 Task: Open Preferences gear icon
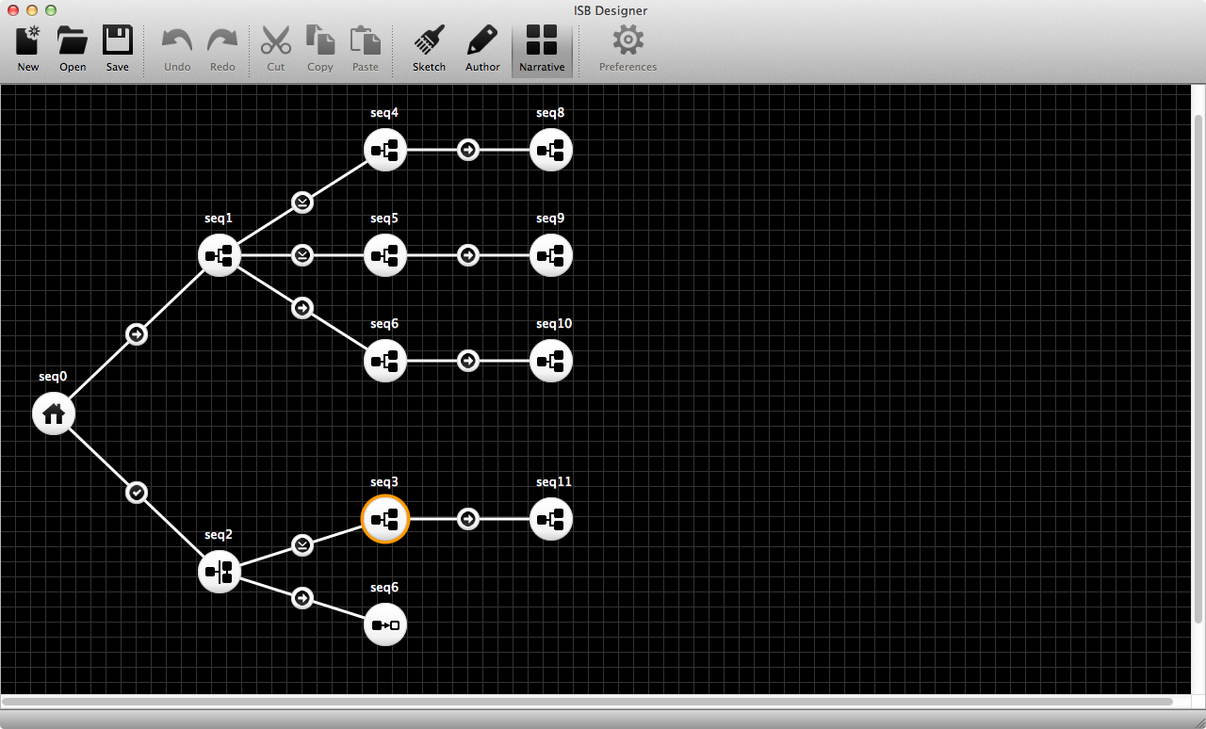628,40
